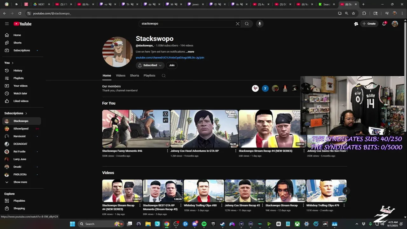The height and width of the screenshot is (229, 407).
Task: Open Larry June subscription channel
Action: coord(22,159)
